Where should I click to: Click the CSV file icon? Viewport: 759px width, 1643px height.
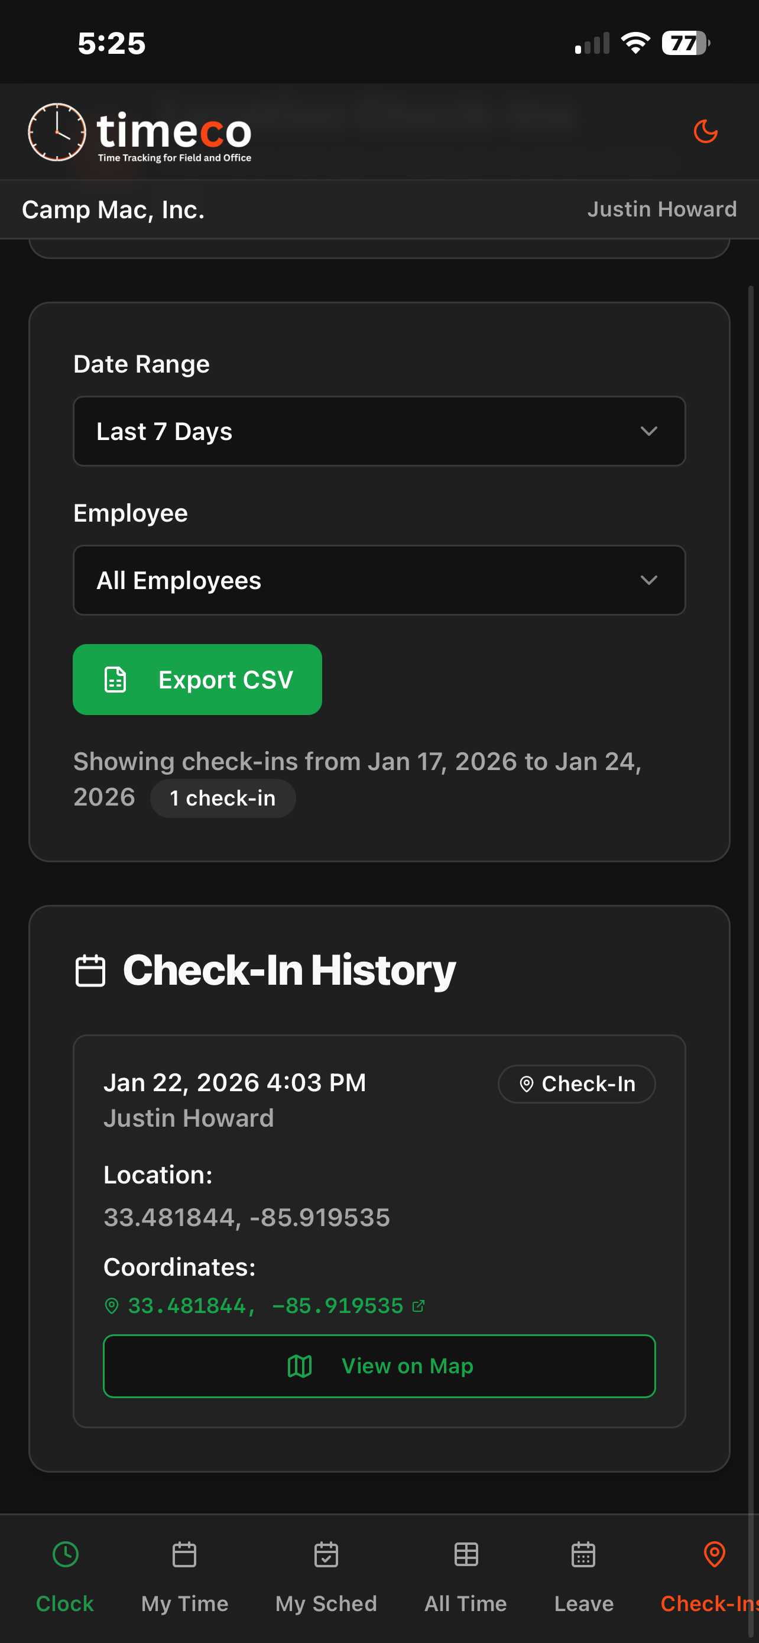pos(115,680)
